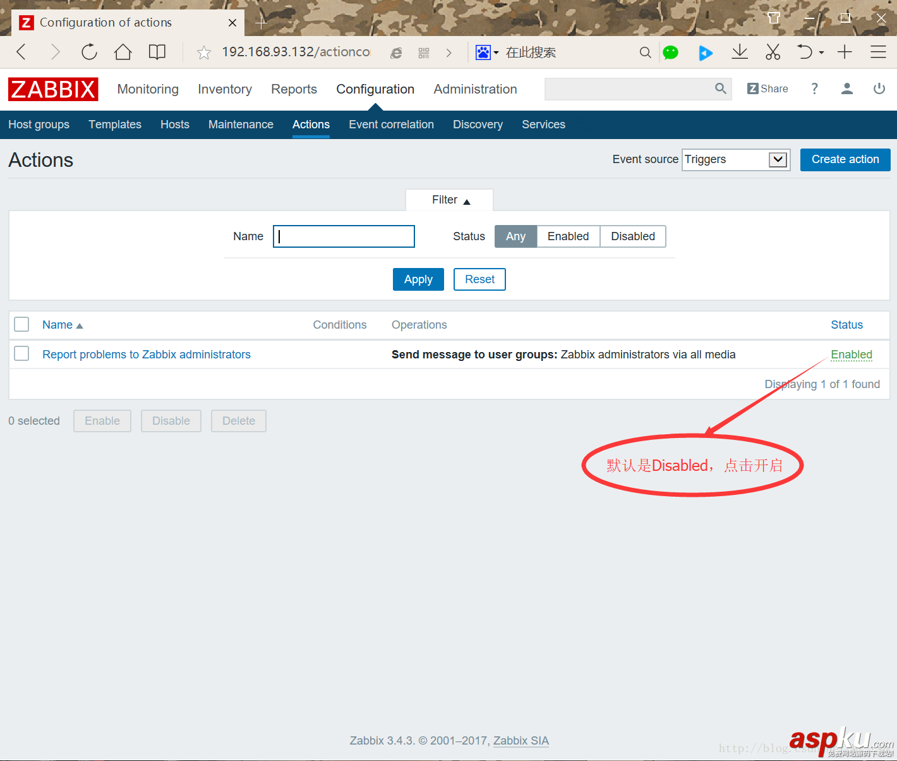Click the Enabled status link for the action
The width and height of the screenshot is (897, 761).
(x=852, y=355)
